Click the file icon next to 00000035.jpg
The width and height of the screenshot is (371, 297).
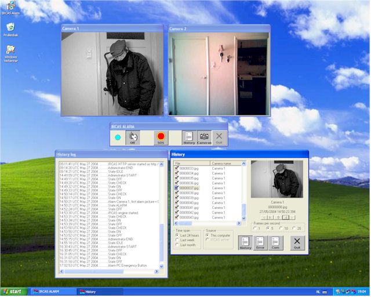click(176, 178)
